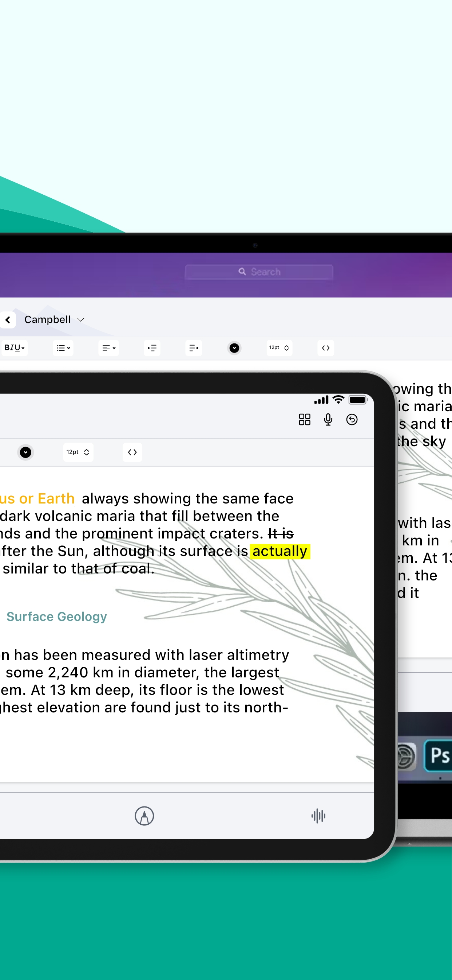Screen dimensions: 452x980
Task: Decrease indent in desktop toolbar
Action: (x=194, y=348)
